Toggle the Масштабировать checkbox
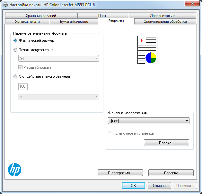 pos(21,67)
